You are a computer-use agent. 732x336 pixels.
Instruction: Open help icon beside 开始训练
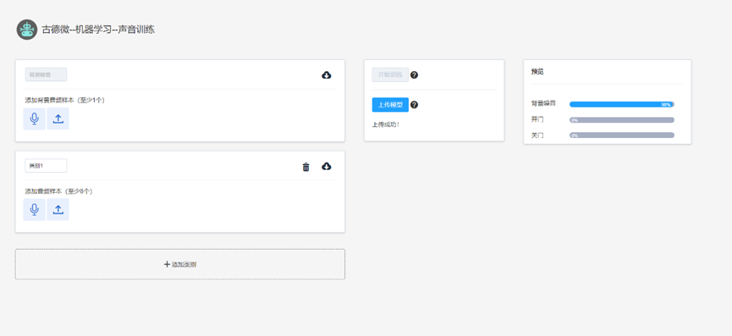[414, 74]
